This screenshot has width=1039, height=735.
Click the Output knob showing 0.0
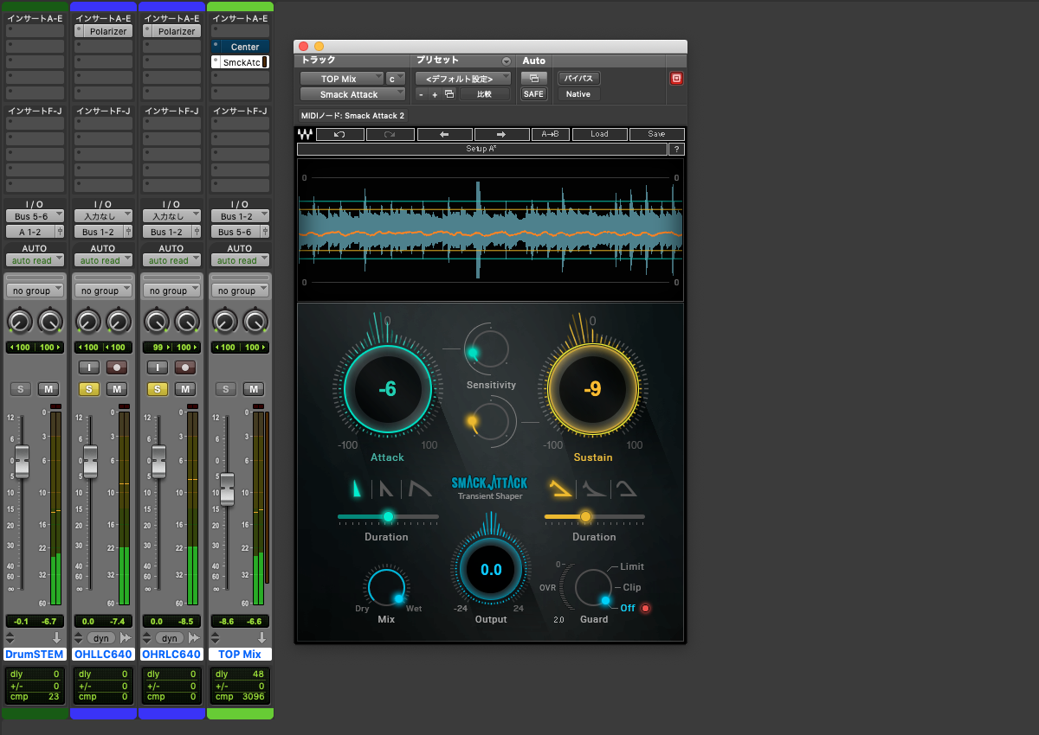[491, 569]
